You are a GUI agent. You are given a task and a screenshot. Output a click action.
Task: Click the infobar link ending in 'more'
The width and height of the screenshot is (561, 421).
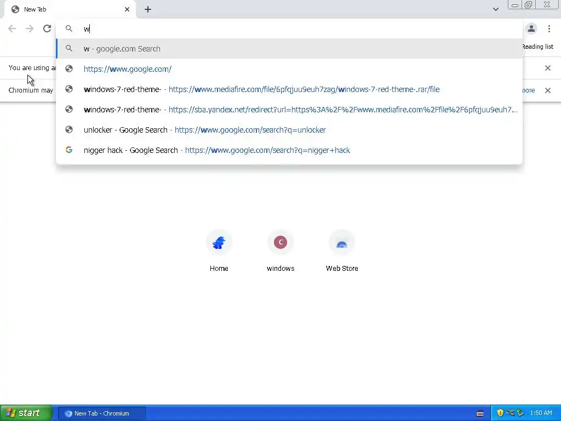click(529, 90)
